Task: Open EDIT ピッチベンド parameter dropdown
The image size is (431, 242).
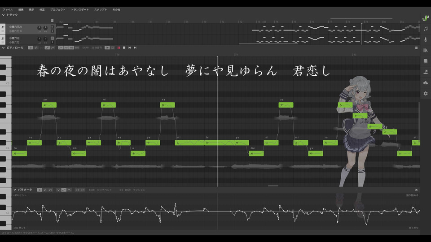Action: point(101,190)
